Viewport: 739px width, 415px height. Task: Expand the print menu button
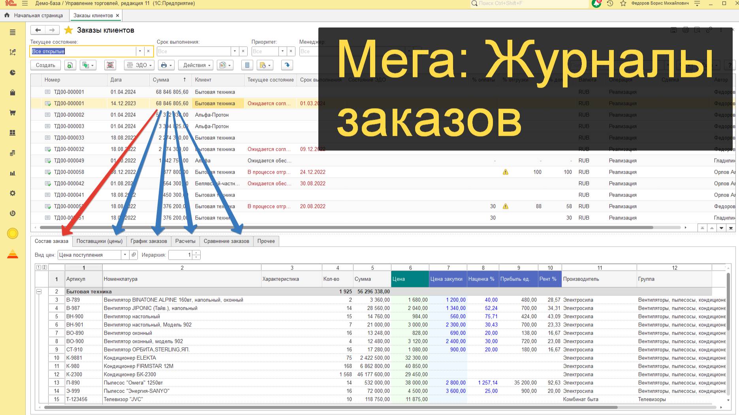166,65
